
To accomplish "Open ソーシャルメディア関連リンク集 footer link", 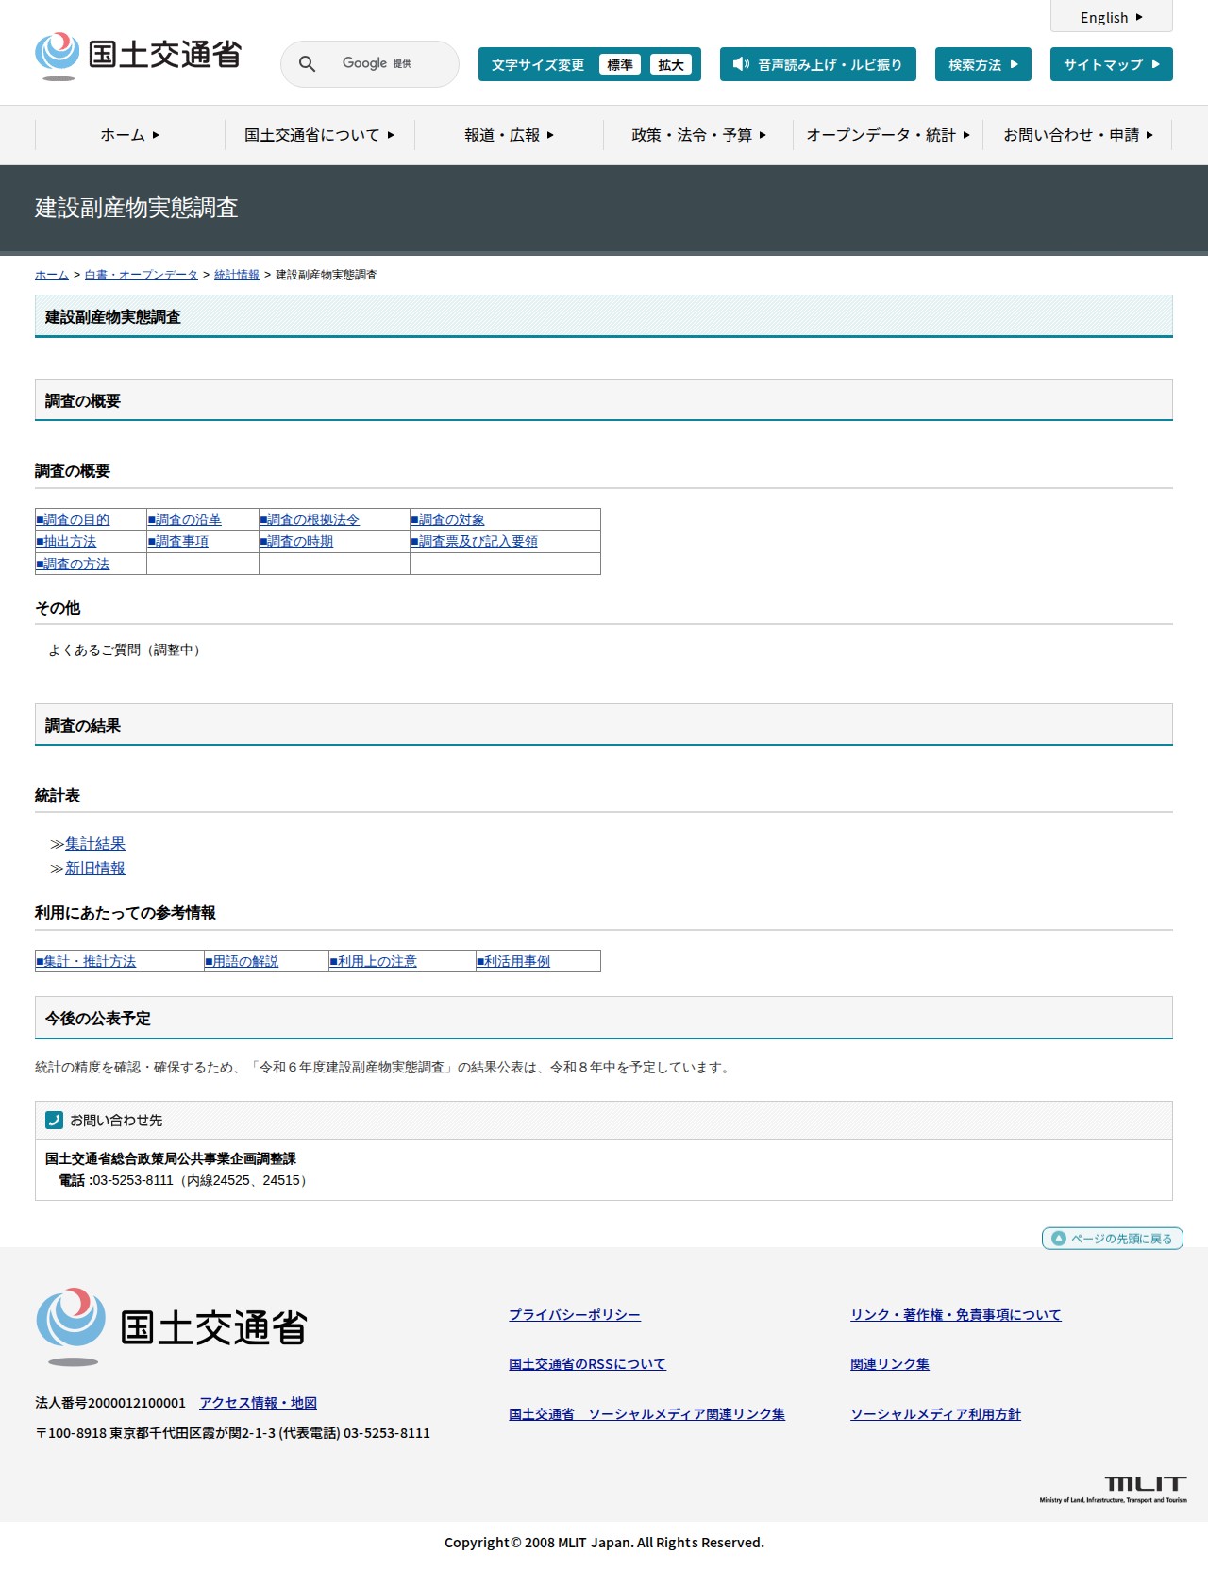I will [646, 1414].
